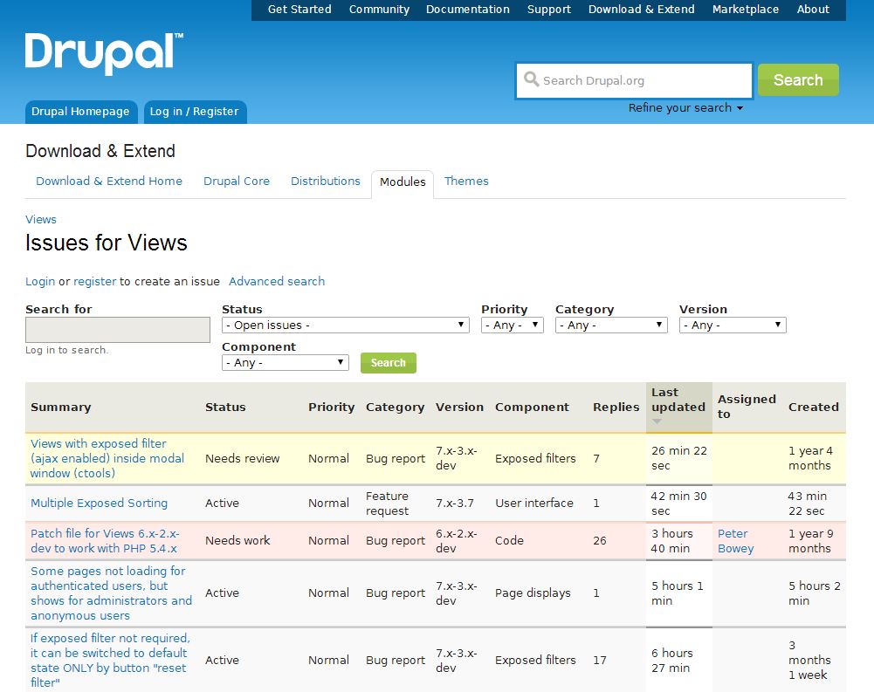
Task: Click the 'Needs review' status cell
Action: [242, 458]
